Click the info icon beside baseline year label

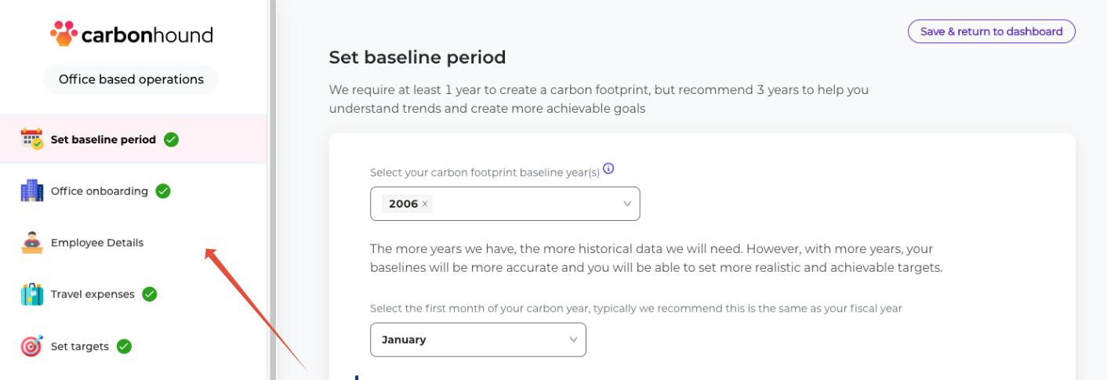click(608, 168)
